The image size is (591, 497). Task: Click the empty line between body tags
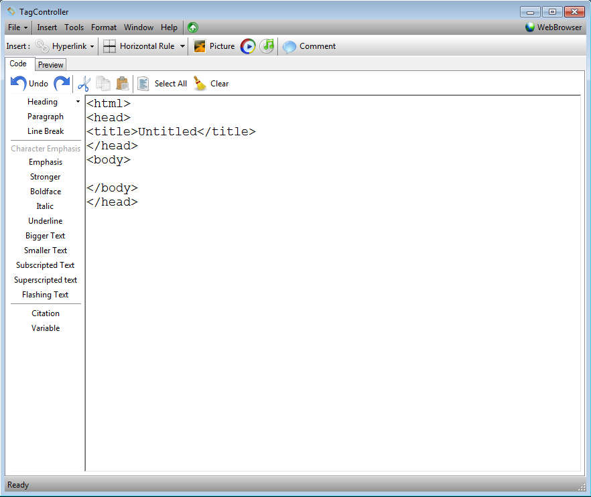pyautogui.click(x=333, y=174)
